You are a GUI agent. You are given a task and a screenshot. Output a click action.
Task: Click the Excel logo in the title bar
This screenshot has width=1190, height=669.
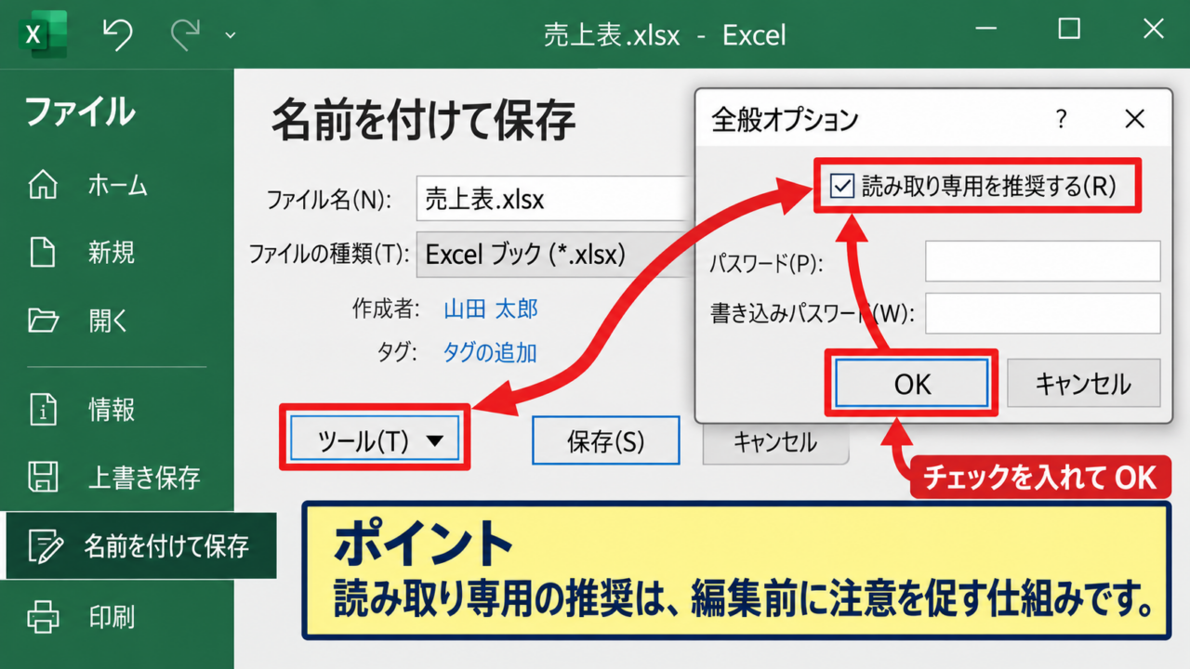43,34
